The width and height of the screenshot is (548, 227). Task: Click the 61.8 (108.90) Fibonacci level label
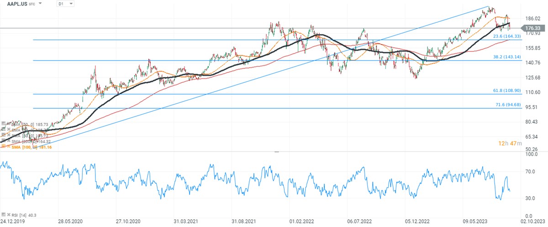[x=507, y=91]
